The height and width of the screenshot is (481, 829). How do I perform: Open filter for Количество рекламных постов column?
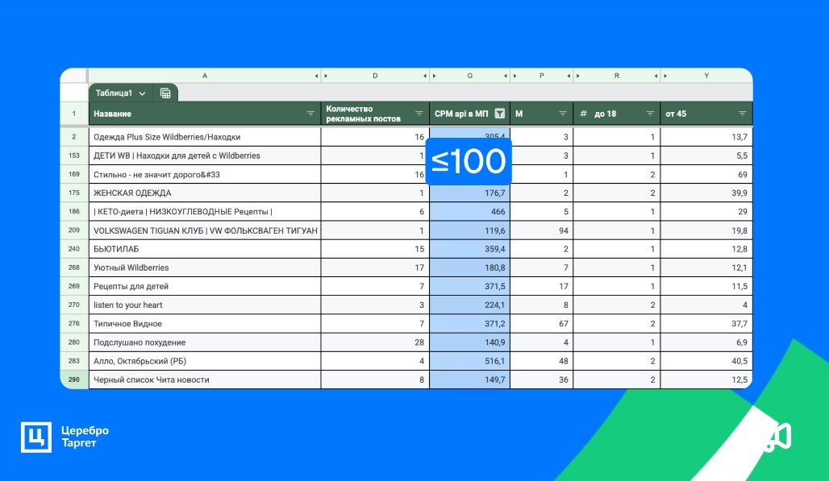pyautogui.click(x=419, y=114)
